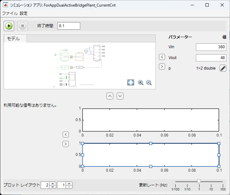Increase plot layout row count
Viewport: 230px width, 195px height.
coord(53,184)
